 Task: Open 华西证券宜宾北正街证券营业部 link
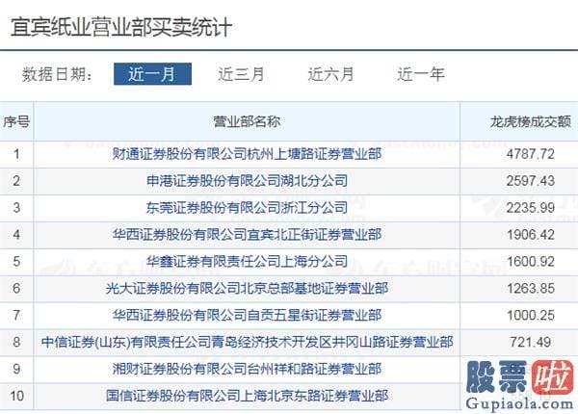[x=247, y=235]
